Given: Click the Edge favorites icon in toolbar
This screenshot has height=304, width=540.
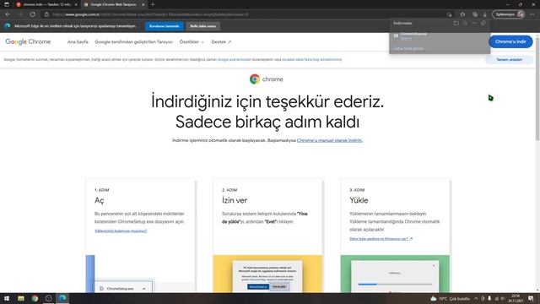Looking at the screenshot, I should tap(462, 14).
